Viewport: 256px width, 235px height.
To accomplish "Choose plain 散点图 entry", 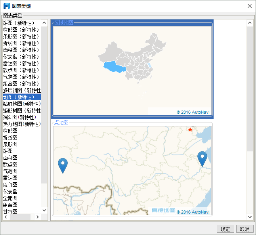I will (x=22, y=164).
